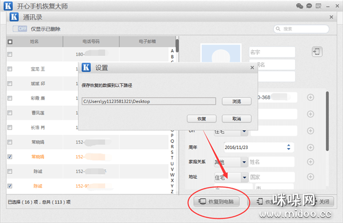Open the Url type dropdown arrow
Image resolution: width=343 pixels, height=223 pixels.
click(244, 131)
